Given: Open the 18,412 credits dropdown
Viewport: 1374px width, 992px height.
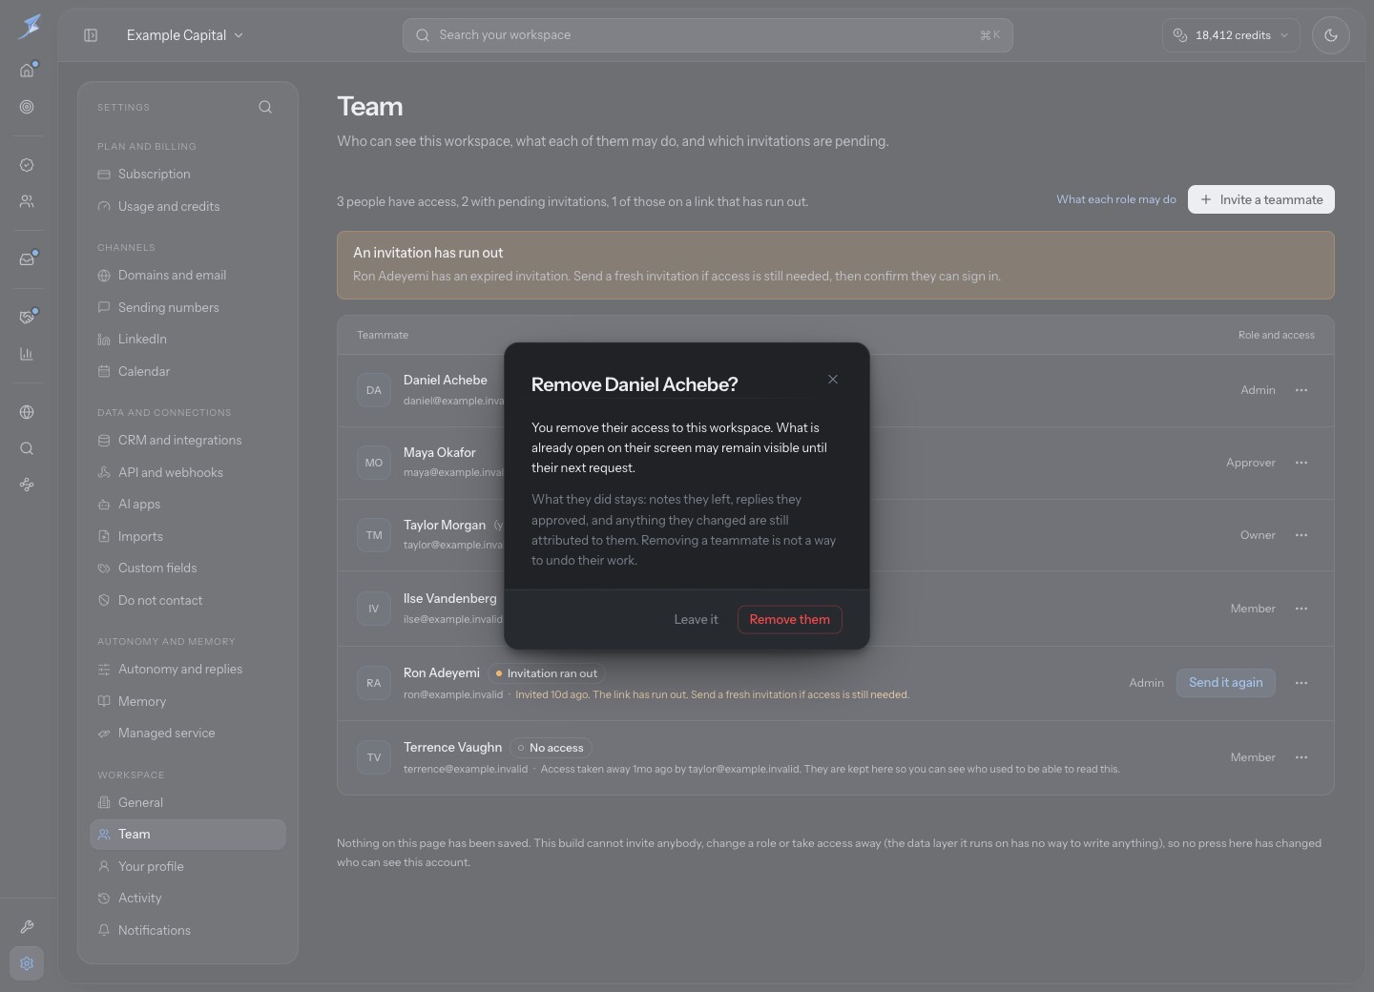Looking at the screenshot, I should click(x=1231, y=35).
